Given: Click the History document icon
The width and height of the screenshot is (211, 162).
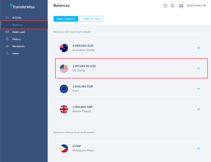Looking at the screenshot, I should pyautogui.click(x=7, y=39).
